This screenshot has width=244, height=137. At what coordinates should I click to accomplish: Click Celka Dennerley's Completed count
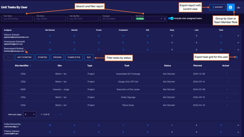pos(123,125)
